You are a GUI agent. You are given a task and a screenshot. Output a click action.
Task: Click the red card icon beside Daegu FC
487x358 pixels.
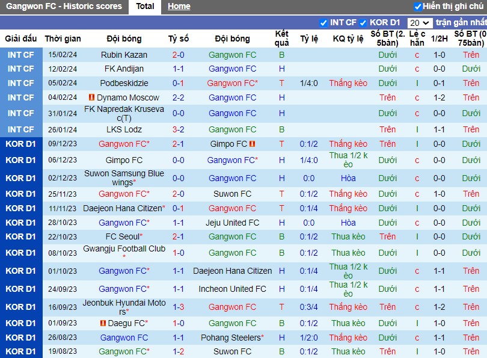[103, 323]
